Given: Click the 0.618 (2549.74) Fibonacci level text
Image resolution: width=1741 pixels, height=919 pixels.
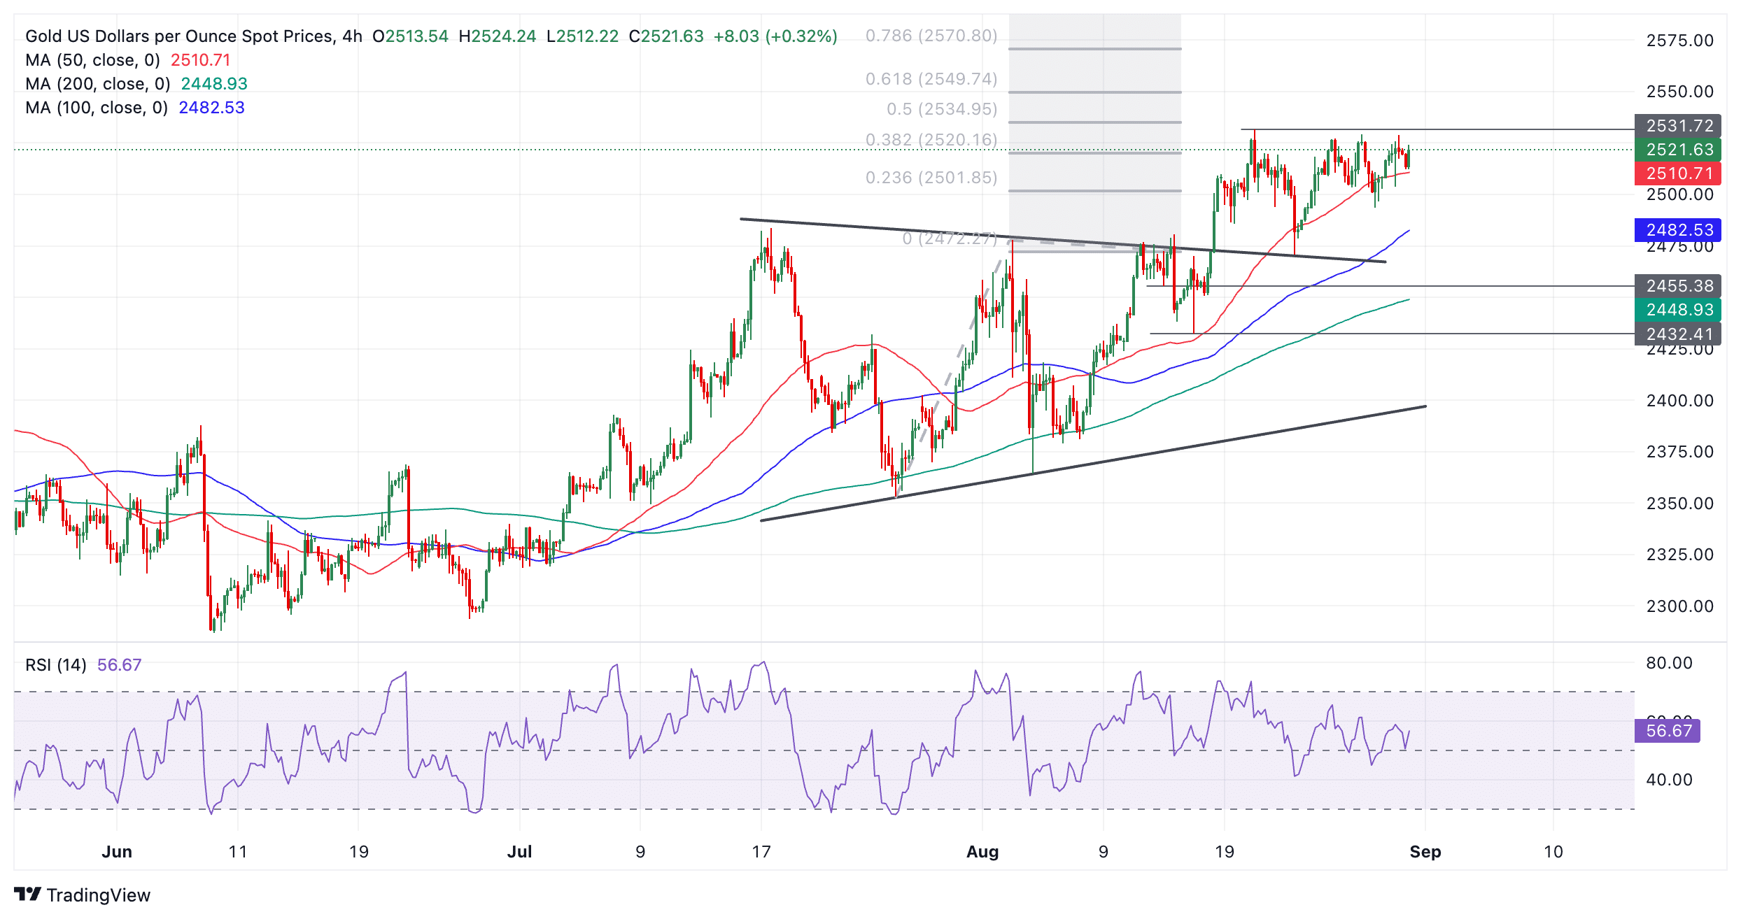Looking at the screenshot, I should point(931,79).
